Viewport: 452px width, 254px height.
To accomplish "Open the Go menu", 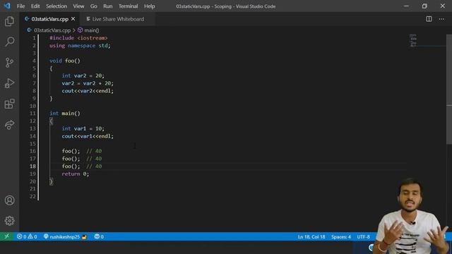I will click(x=94, y=6).
